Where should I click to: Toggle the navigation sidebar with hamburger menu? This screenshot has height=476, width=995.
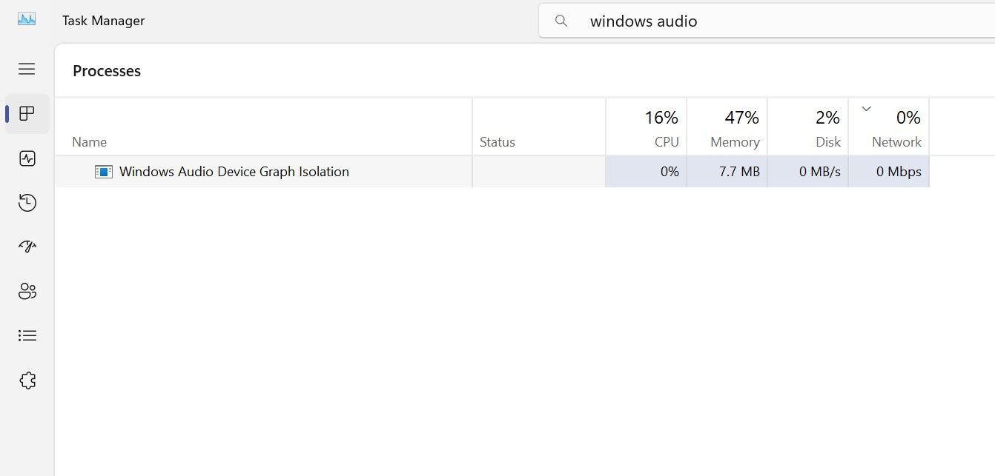pyautogui.click(x=27, y=69)
